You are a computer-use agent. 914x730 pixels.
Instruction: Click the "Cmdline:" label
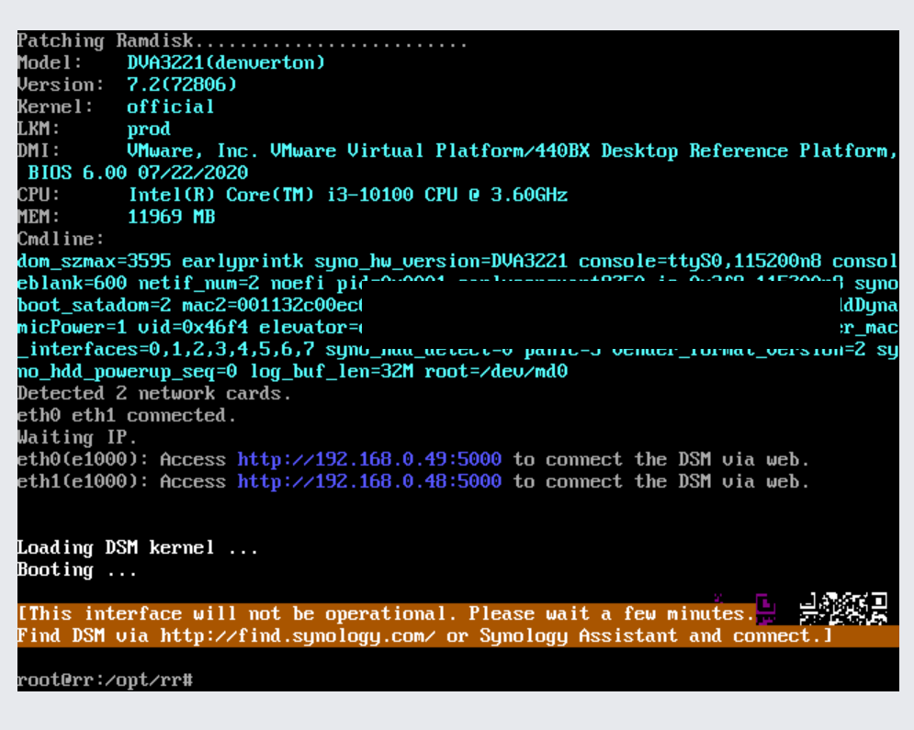(x=61, y=240)
